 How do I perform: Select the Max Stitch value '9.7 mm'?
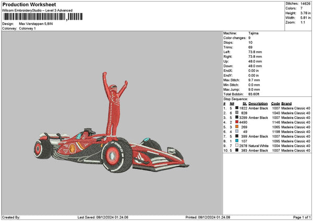[x=254, y=80]
